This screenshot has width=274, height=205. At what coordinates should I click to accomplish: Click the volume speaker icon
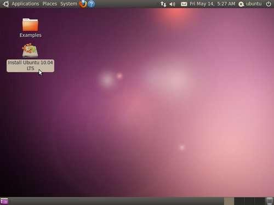click(x=172, y=4)
